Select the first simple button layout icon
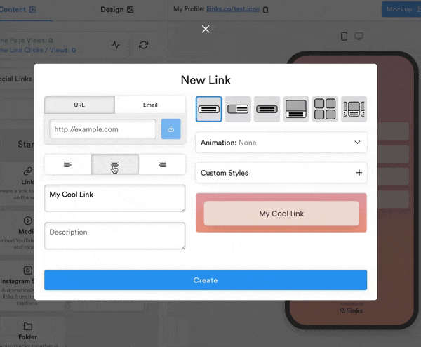 (x=209, y=109)
